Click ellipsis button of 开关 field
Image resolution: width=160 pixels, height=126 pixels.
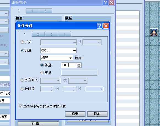click(75, 42)
